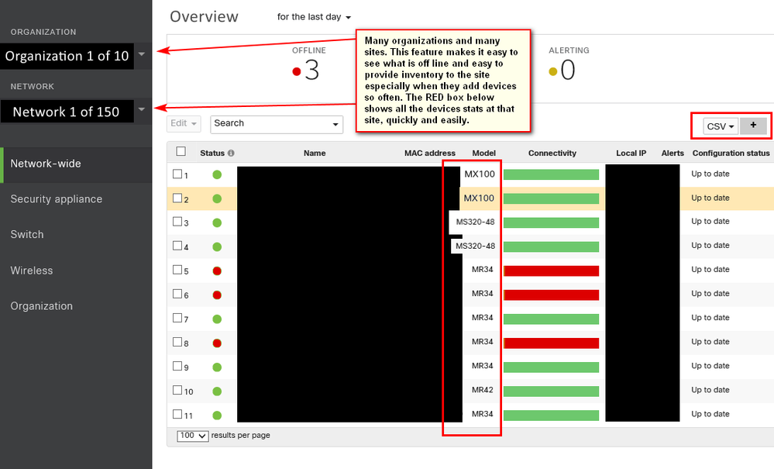Image resolution: width=774 pixels, height=469 pixels.
Task: Sort by the Local IP column header
Action: point(631,153)
